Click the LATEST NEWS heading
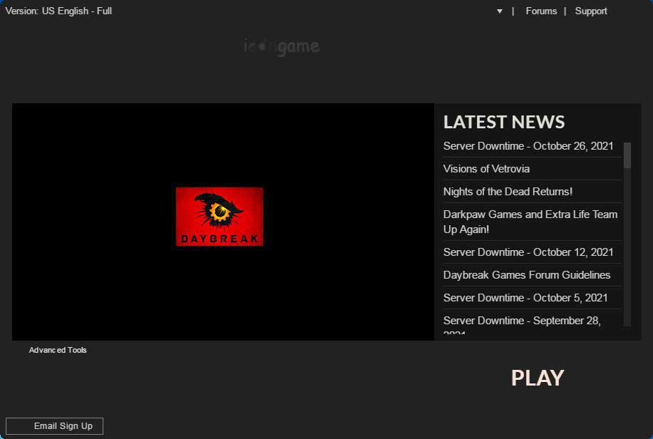This screenshot has height=439, width=653. 504,122
